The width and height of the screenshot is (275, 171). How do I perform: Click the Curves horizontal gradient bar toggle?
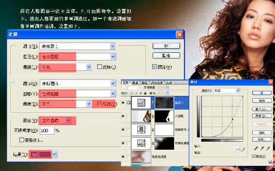tap(222, 140)
